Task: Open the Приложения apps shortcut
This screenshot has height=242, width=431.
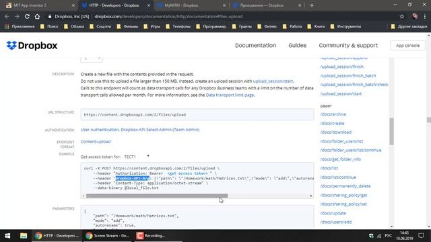Action: click(20, 27)
